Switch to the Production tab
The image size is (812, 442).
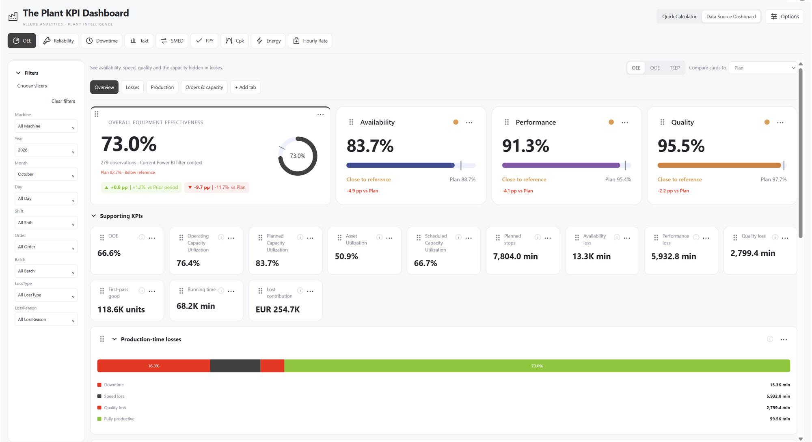coord(162,87)
